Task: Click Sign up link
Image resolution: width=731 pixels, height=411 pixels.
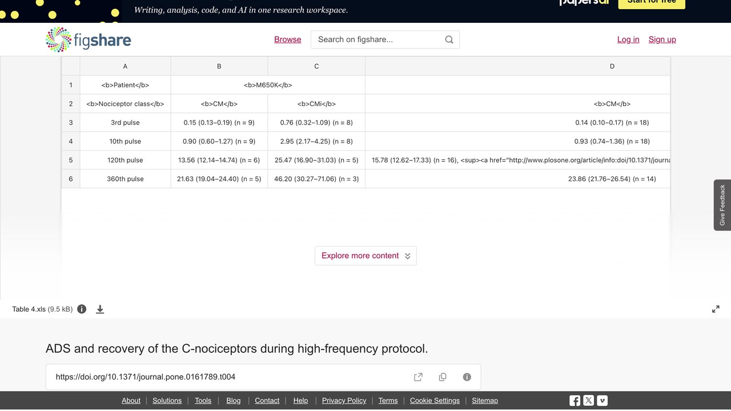Action: tap(662, 39)
